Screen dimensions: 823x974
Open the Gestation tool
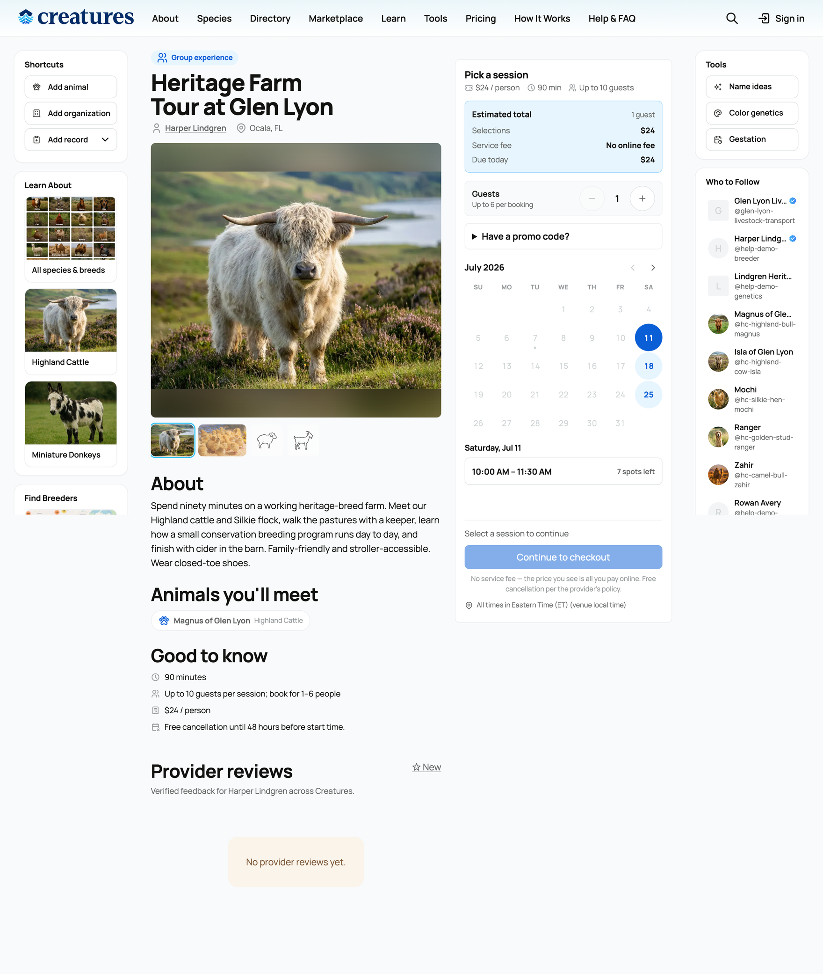tap(751, 139)
